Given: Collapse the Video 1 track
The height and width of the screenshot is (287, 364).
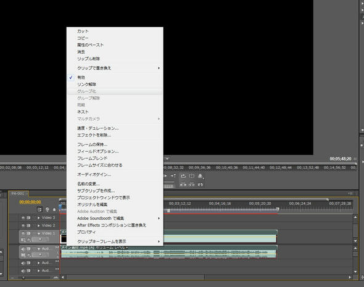Looking at the screenshot, I should coord(38,233).
